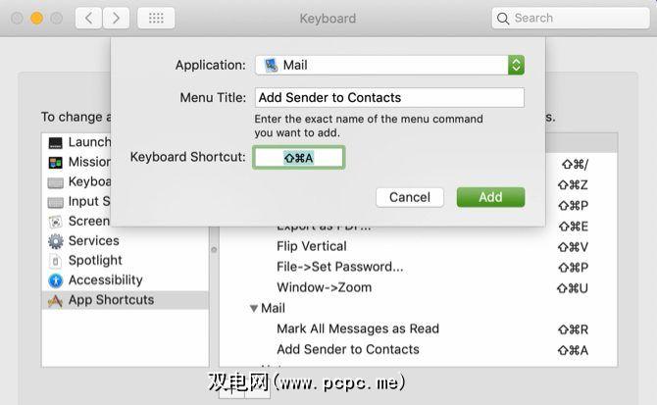Image resolution: width=657 pixels, height=405 pixels.
Task: Cancel the shortcut dialog
Action: coord(409,197)
